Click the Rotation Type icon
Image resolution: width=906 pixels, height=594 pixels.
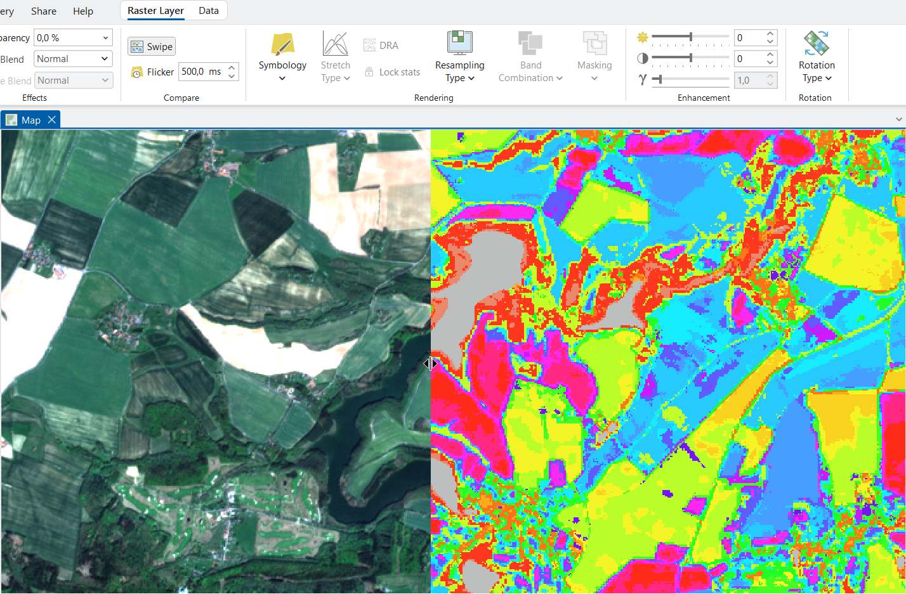[816, 43]
